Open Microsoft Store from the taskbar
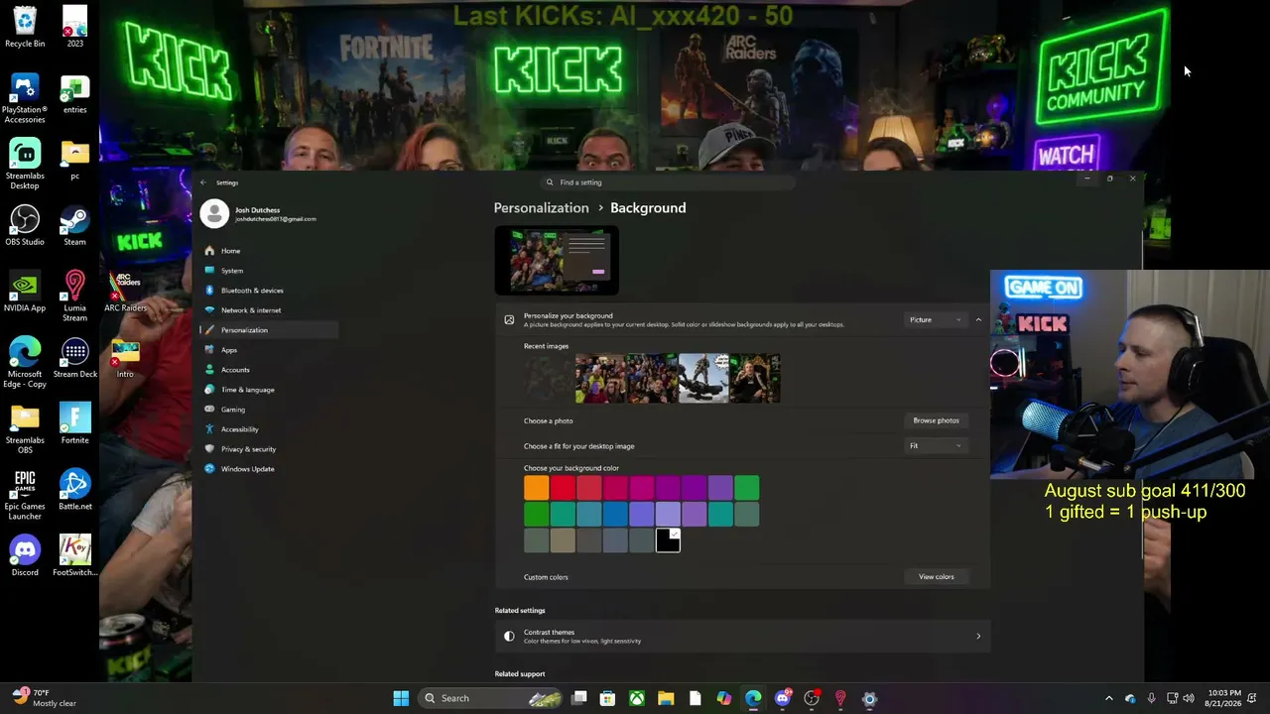This screenshot has width=1270, height=714. coord(607,698)
